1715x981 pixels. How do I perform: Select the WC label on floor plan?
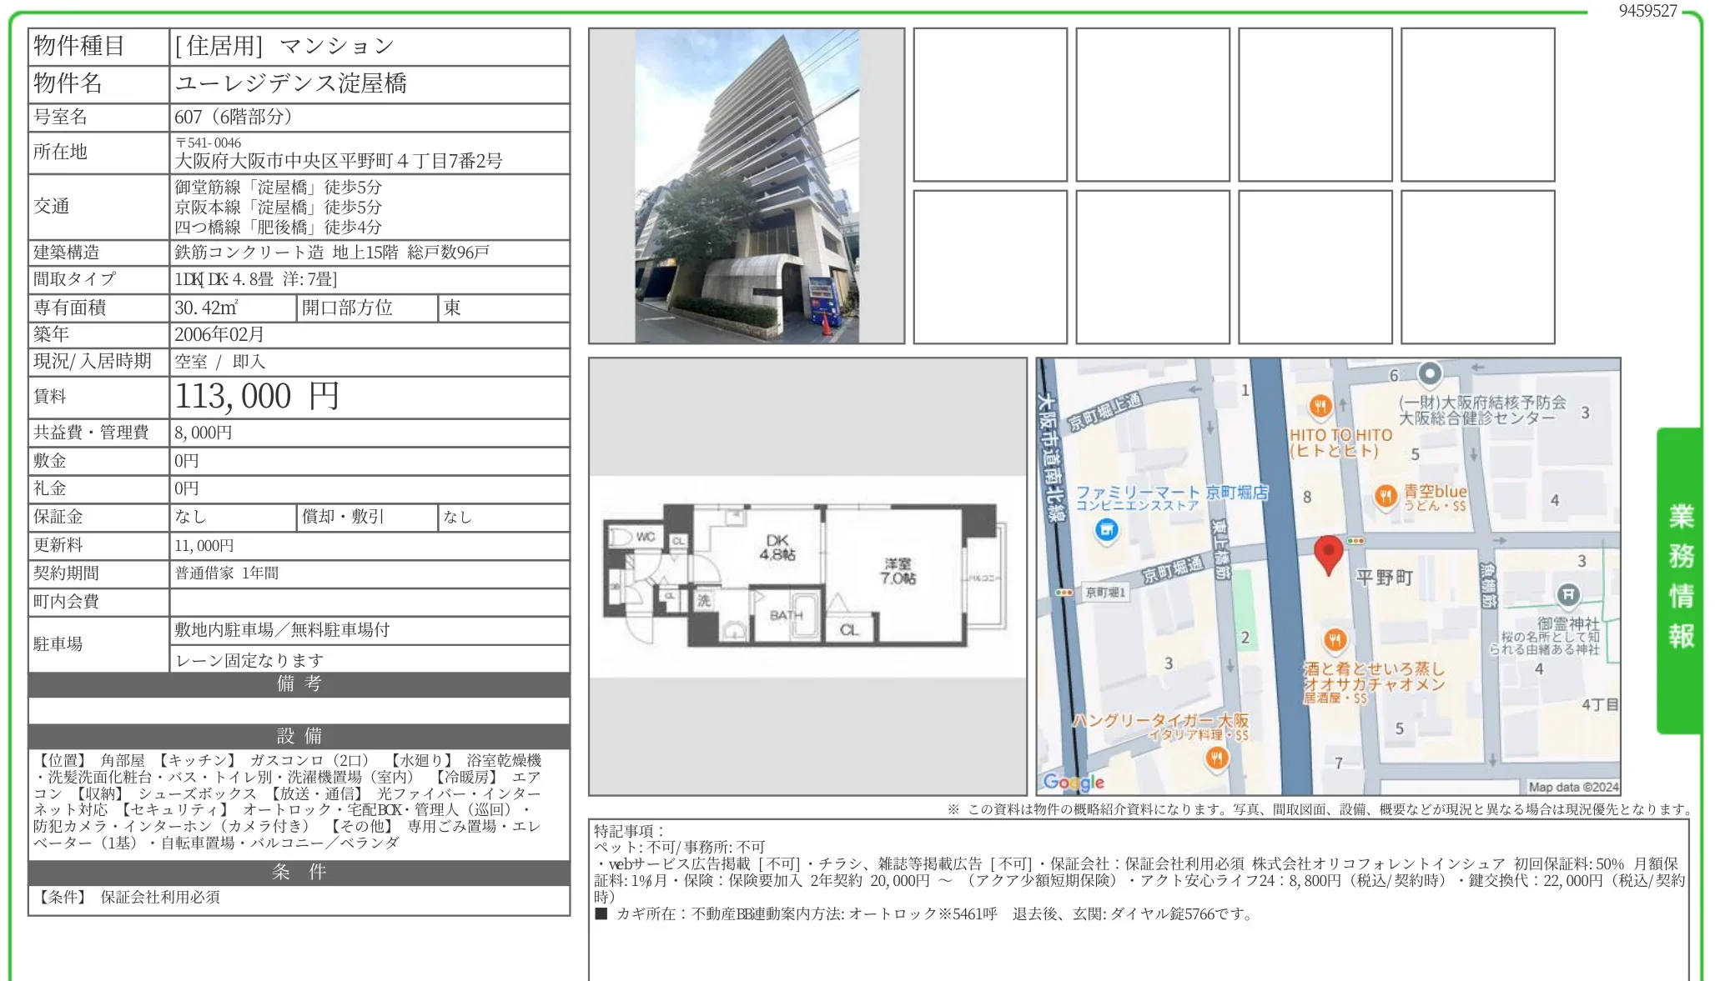pos(645,537)
